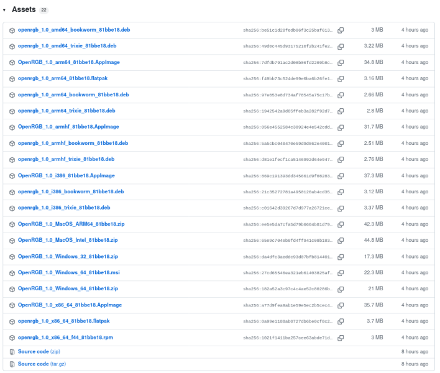Screen dimensions: 440x373
Task: Click the file-zip icon beside Source code (tar.gz)
Action: pyautogui.click(x=12, y=364)
